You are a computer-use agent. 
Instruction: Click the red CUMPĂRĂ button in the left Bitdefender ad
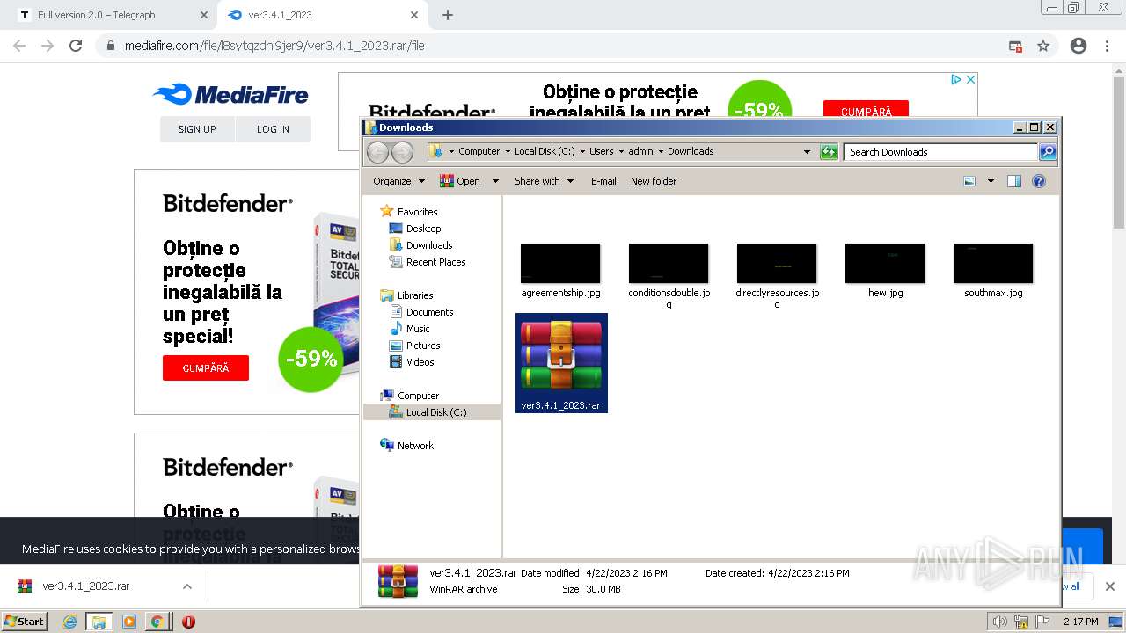tap(206, 368)
